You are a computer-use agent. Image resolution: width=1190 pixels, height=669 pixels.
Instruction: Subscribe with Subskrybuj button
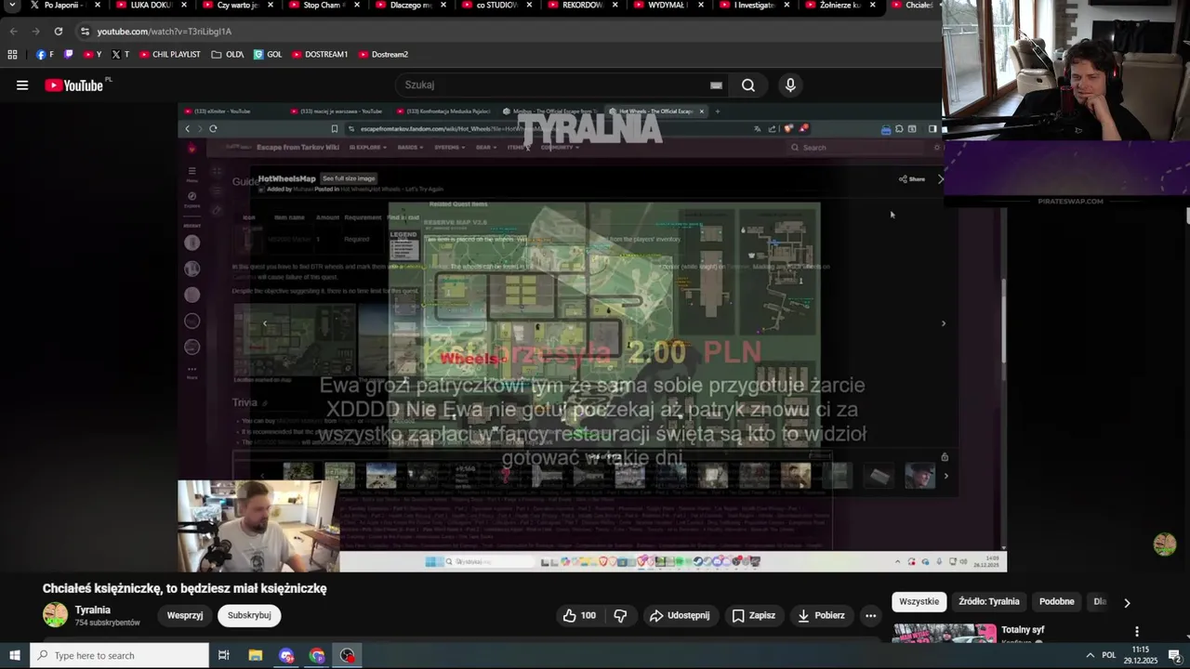click(x=249, y=615)
